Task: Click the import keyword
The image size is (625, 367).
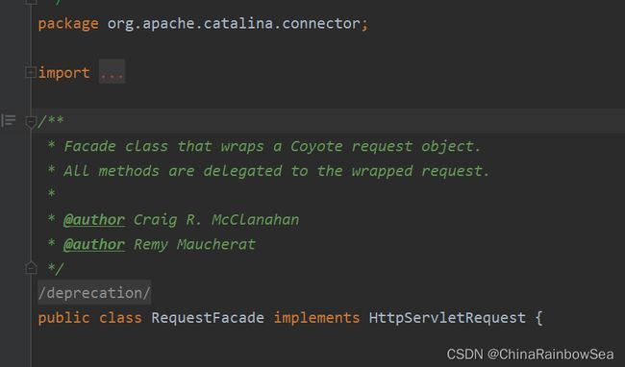Action: coord(63,73)
